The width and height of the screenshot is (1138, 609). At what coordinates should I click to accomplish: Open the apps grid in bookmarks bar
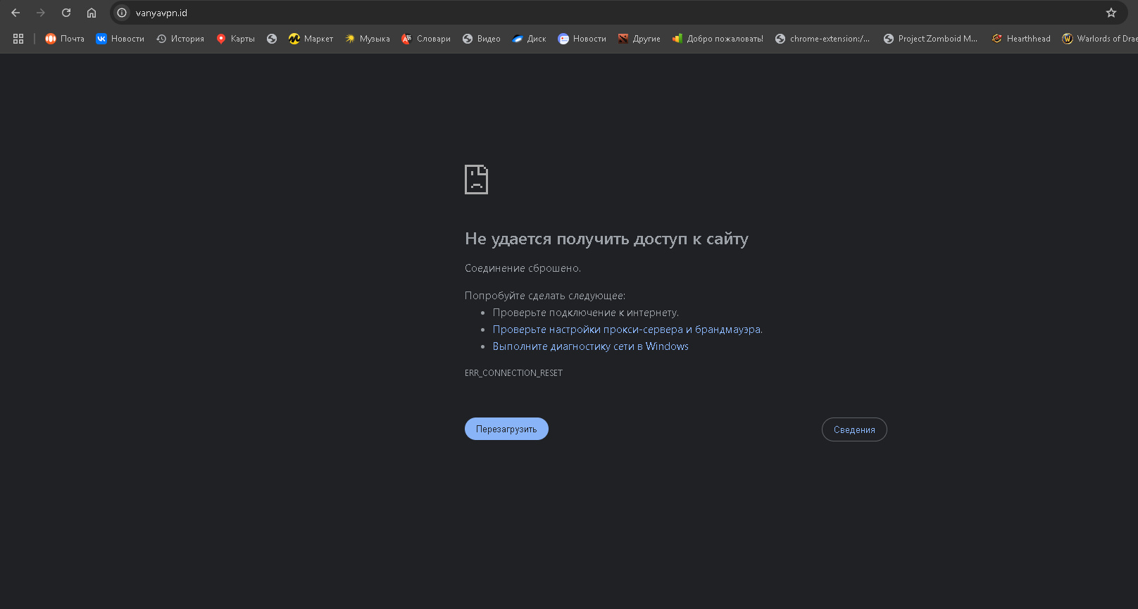18,39
